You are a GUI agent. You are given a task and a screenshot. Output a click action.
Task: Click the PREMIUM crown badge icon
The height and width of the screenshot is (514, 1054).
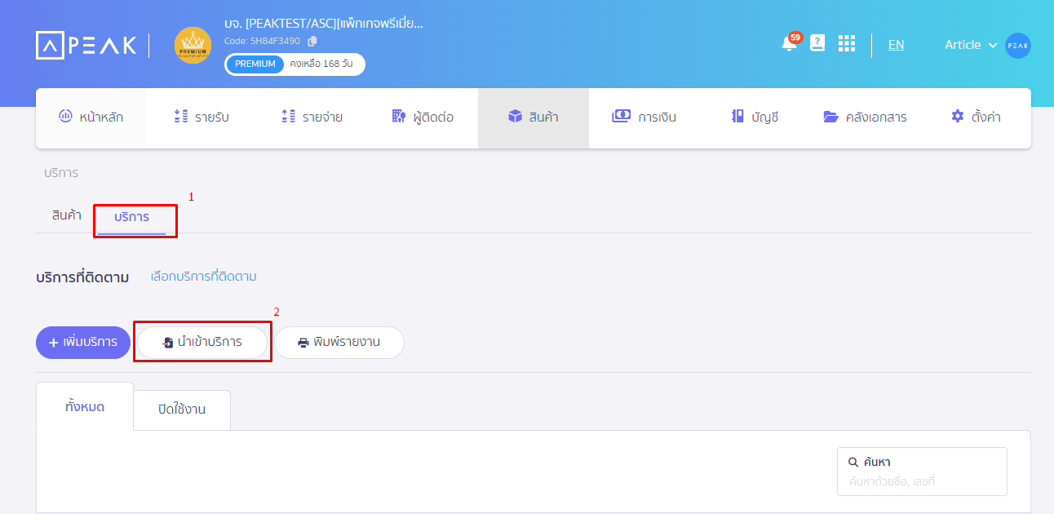(193, 46)
